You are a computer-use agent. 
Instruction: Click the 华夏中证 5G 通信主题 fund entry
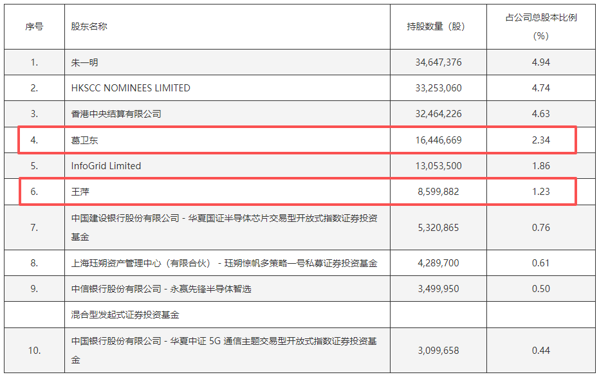click(x=225, y=350)
